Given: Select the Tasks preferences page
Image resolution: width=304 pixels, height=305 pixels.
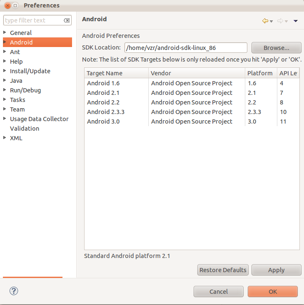Looking at the screenshot, I should tap(18, 100).
